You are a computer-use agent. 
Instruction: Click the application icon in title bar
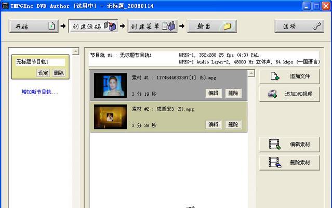5,6
